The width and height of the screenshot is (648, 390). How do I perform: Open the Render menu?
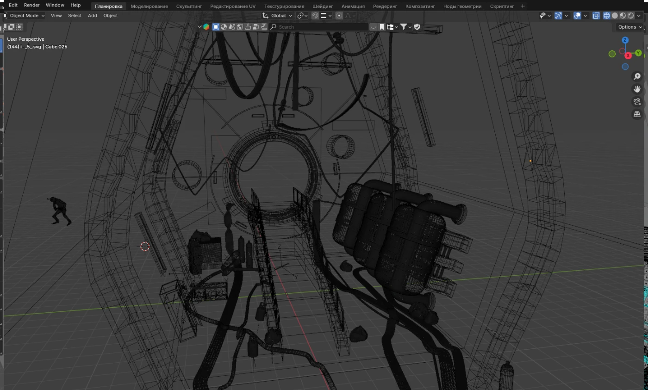click(x=31, y=5)
